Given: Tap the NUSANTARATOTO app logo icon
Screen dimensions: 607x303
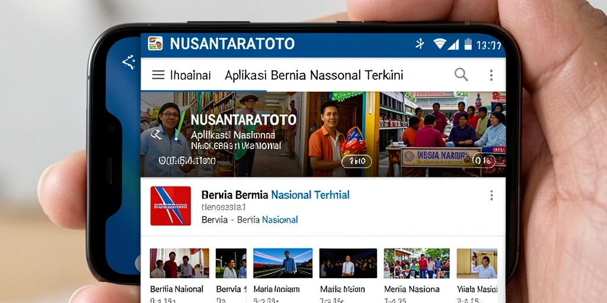Looking at the screenshot, I should coord(155,43).
